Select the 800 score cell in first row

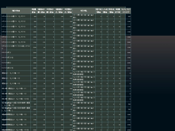tap(128, 16)
